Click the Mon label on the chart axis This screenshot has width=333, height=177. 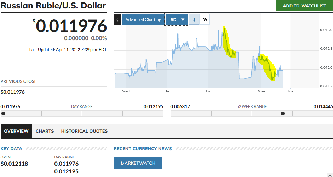tap(261, 91)
